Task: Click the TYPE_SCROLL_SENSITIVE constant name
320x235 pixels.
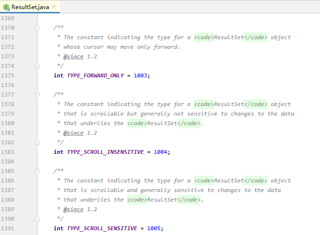Action: pos(102,228)
